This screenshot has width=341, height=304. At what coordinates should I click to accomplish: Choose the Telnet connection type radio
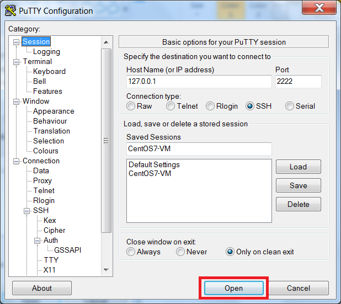[x=171, y=106]
